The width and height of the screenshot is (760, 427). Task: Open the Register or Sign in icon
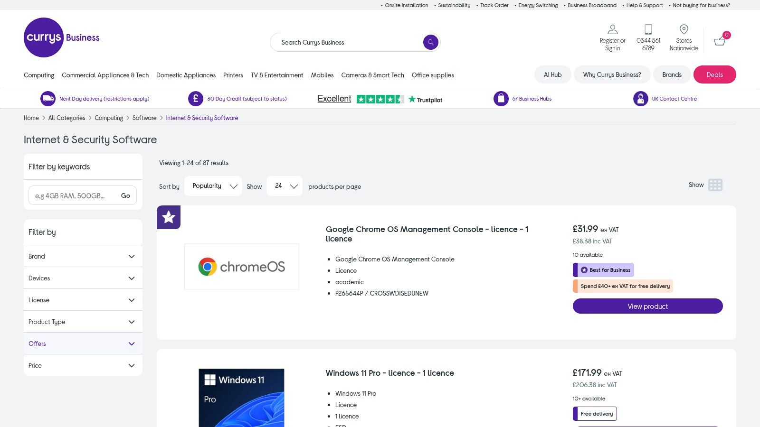(613, 29)
